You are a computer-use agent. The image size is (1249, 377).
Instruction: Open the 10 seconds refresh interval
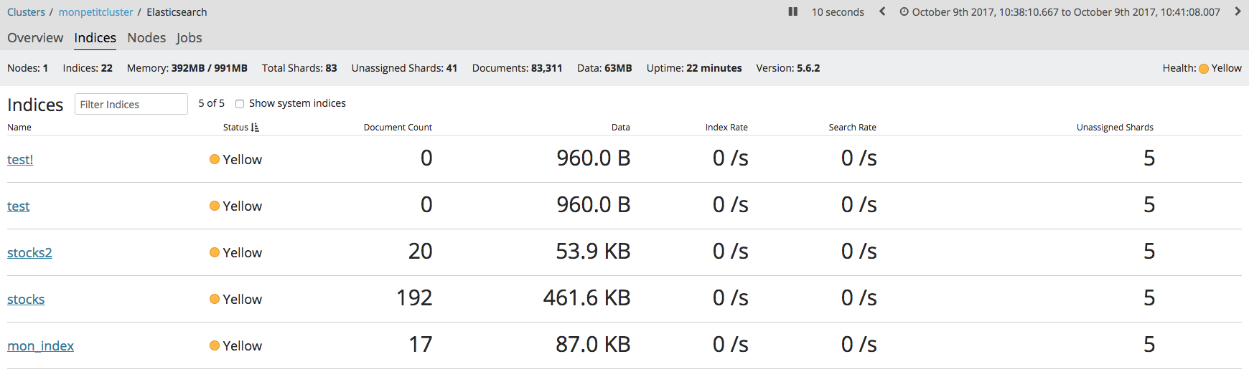[838, 12]
